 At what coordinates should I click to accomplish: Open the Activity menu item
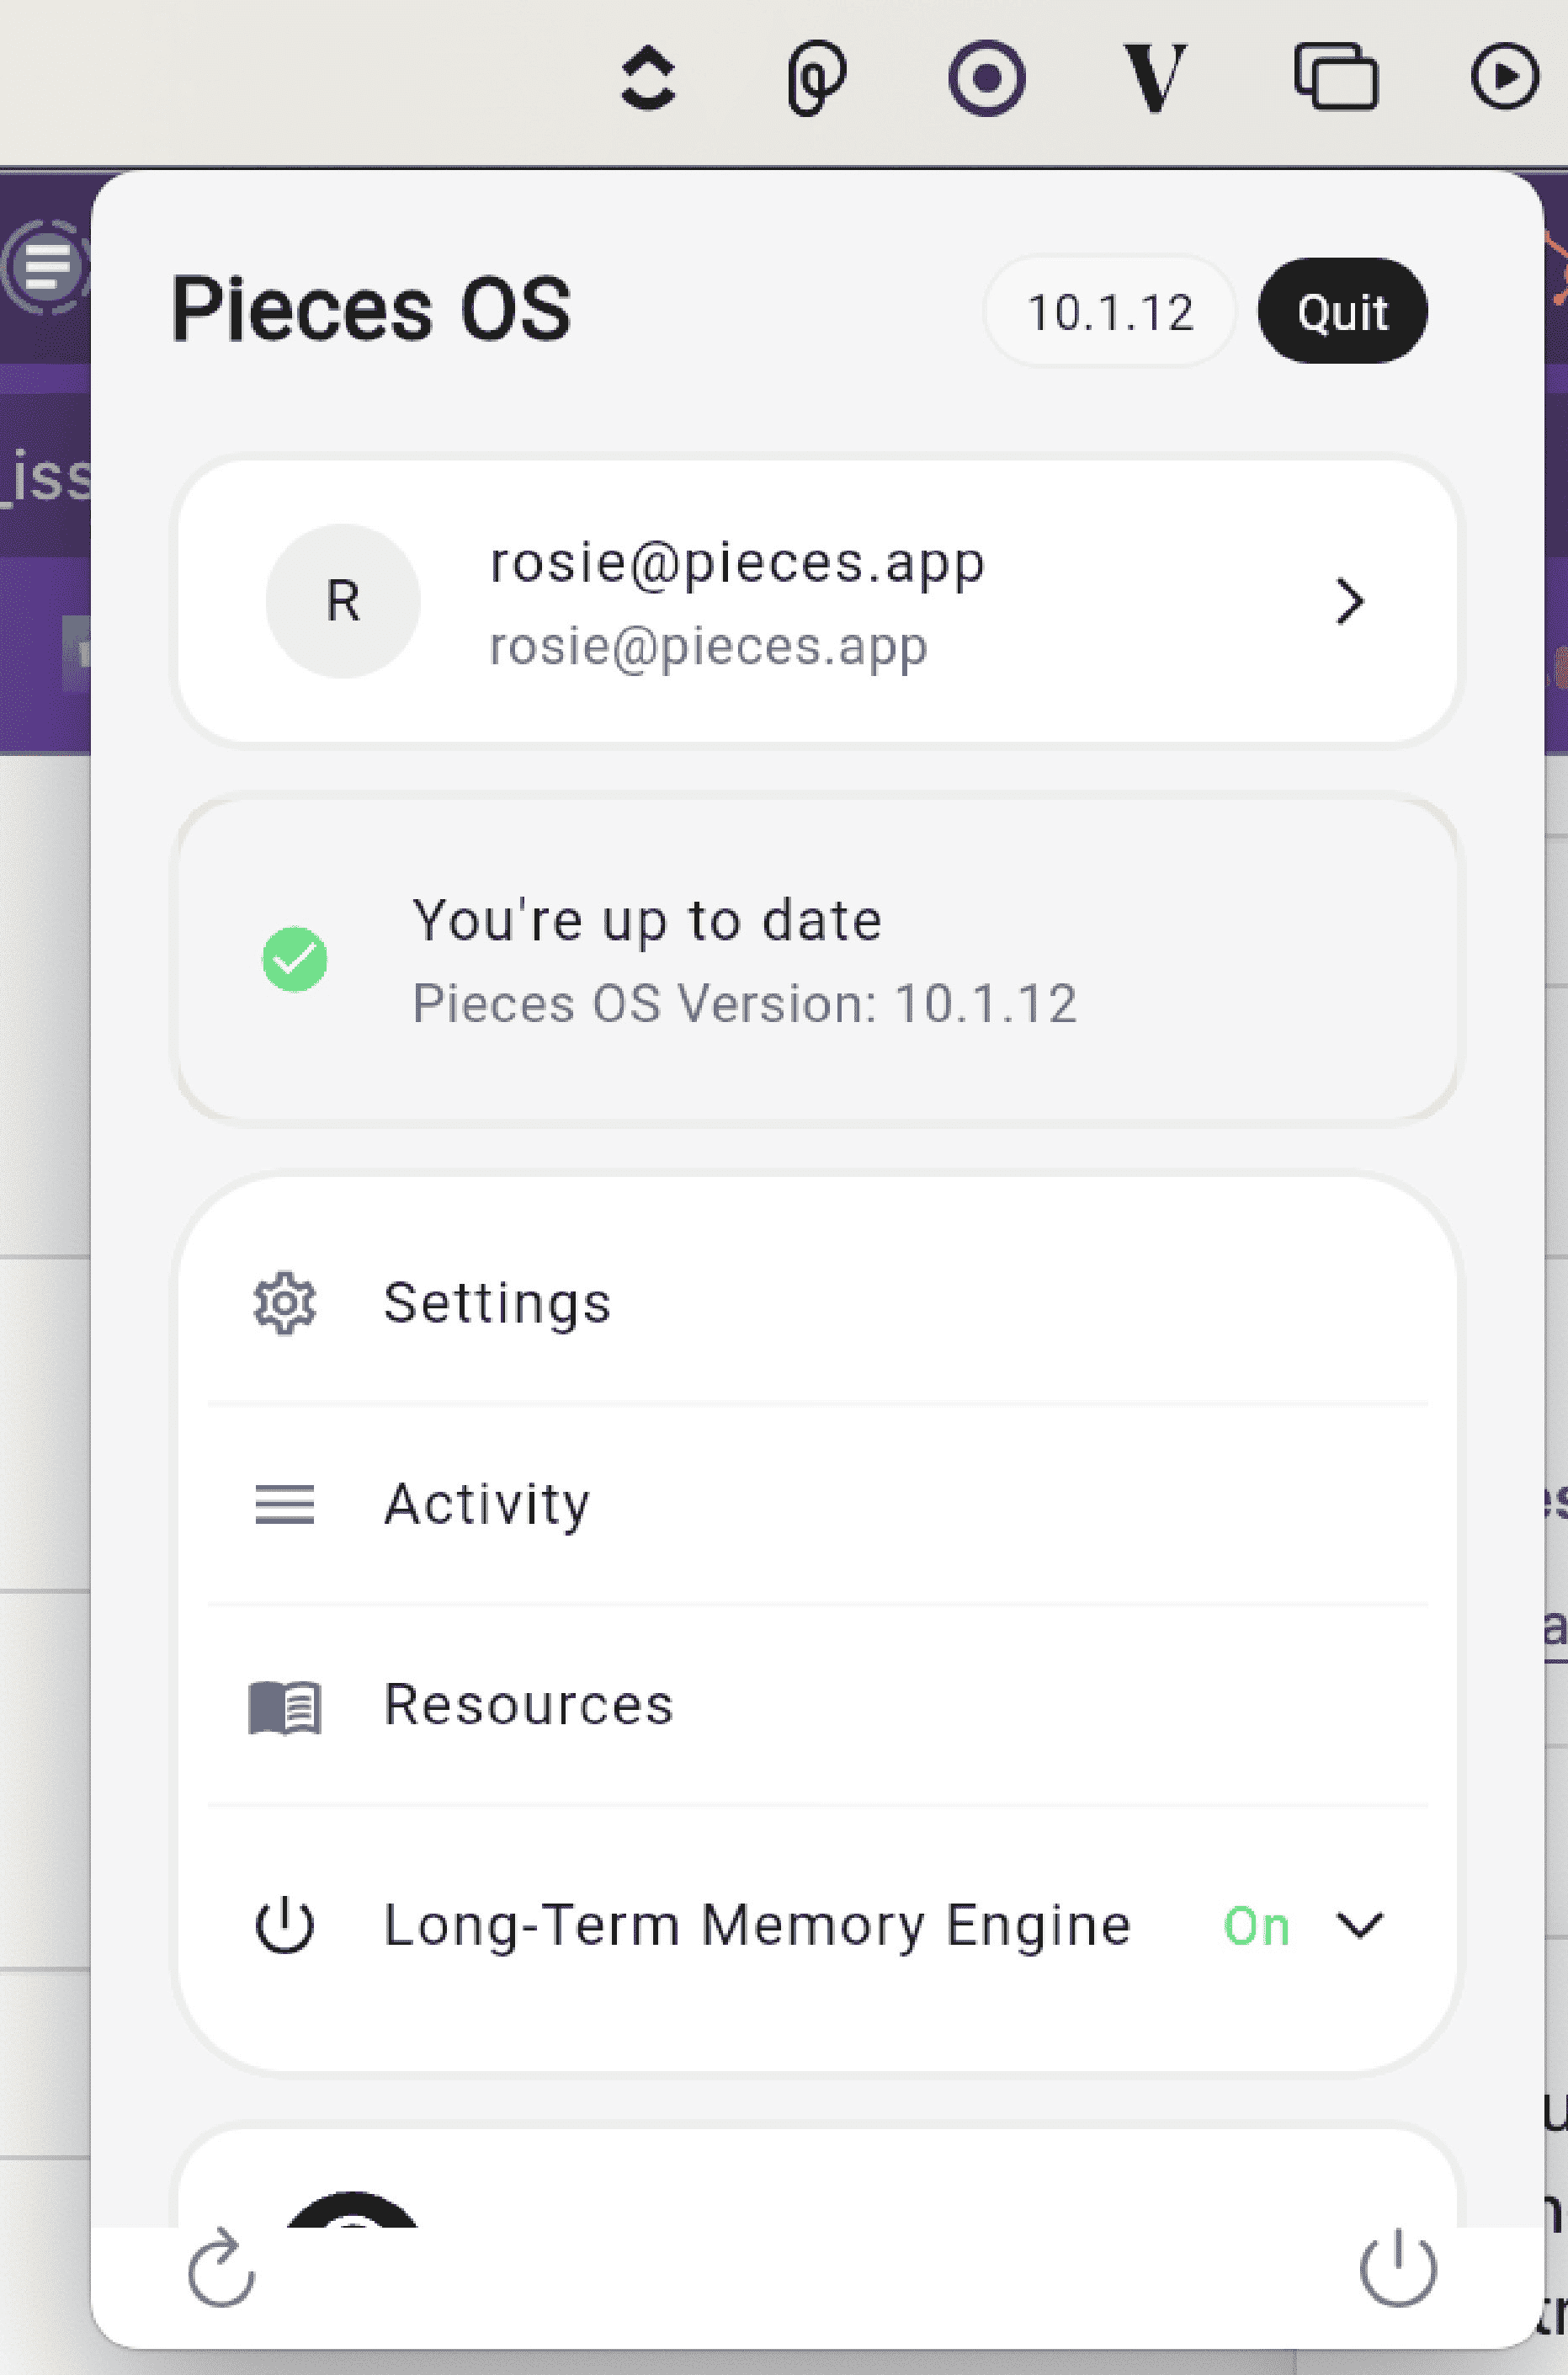487,1504
